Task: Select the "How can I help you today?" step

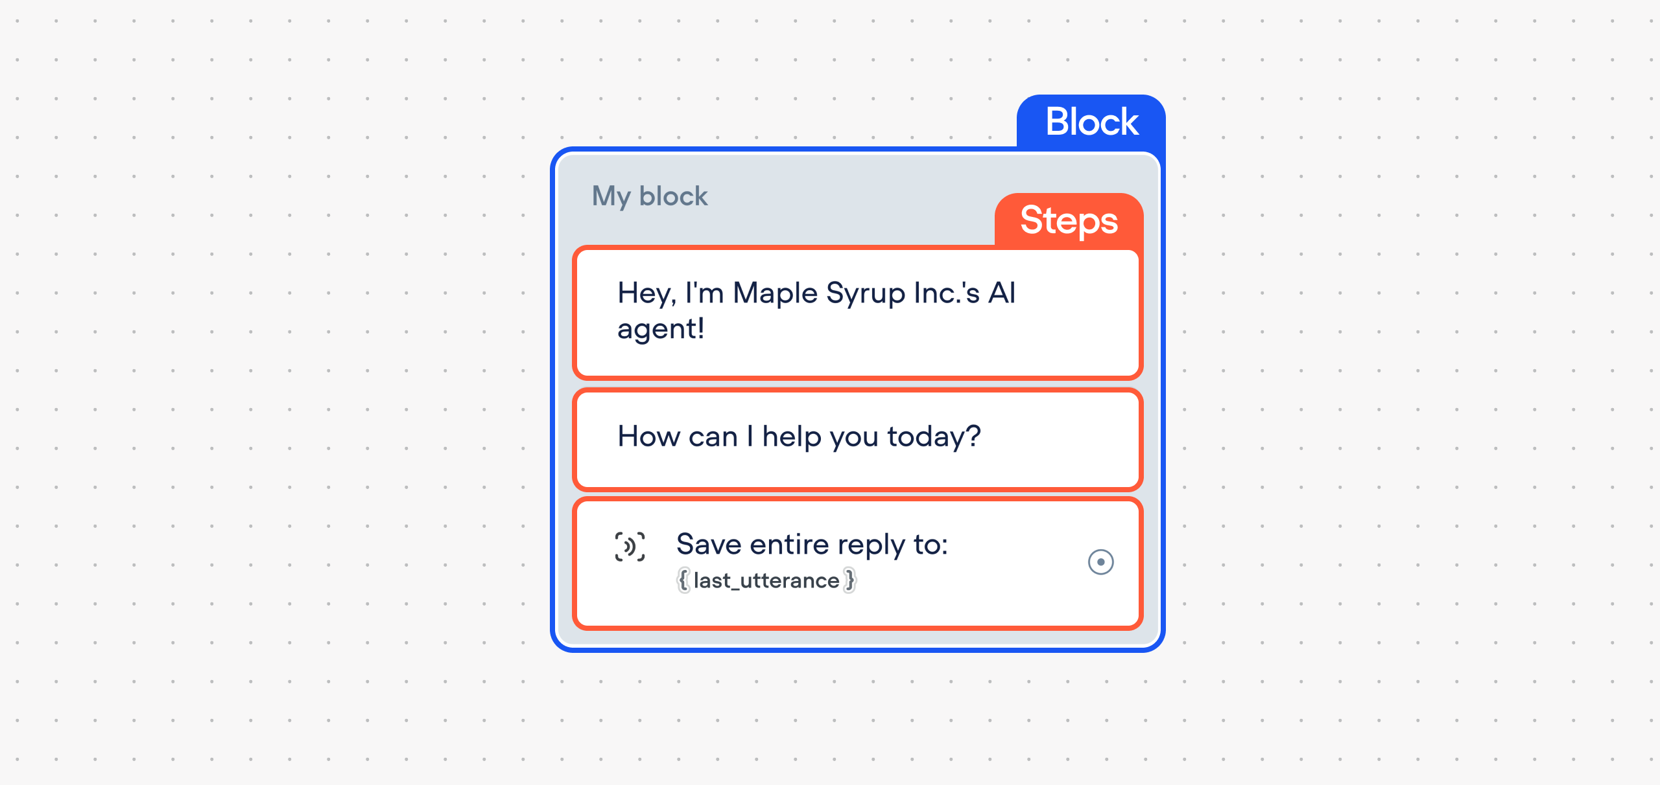Action: tap(857, 440)
